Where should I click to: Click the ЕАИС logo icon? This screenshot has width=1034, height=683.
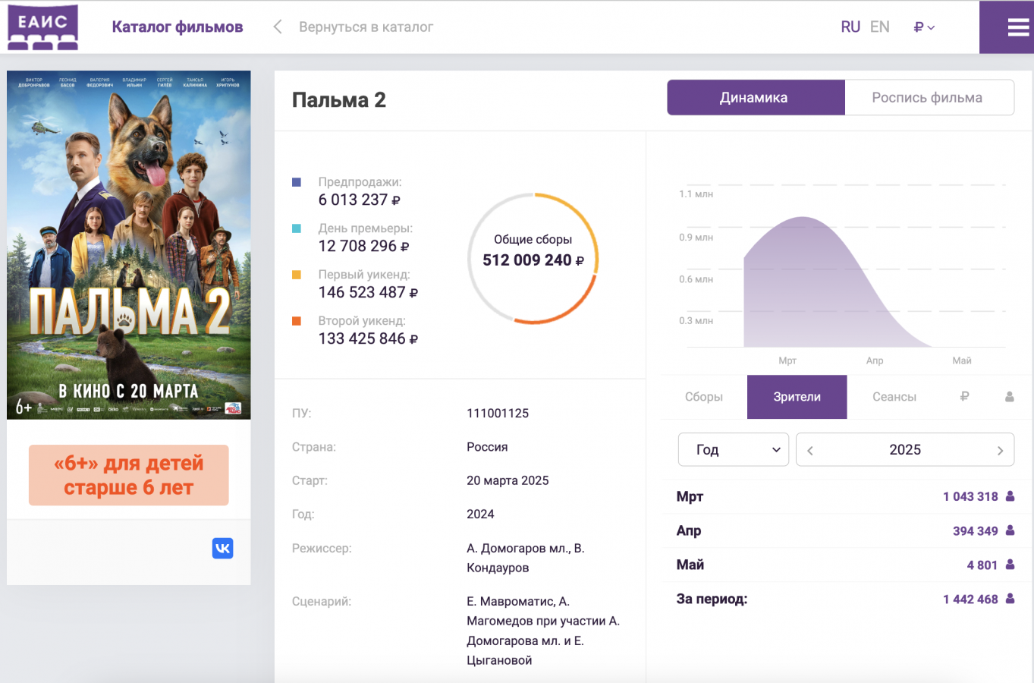(42, 27)
